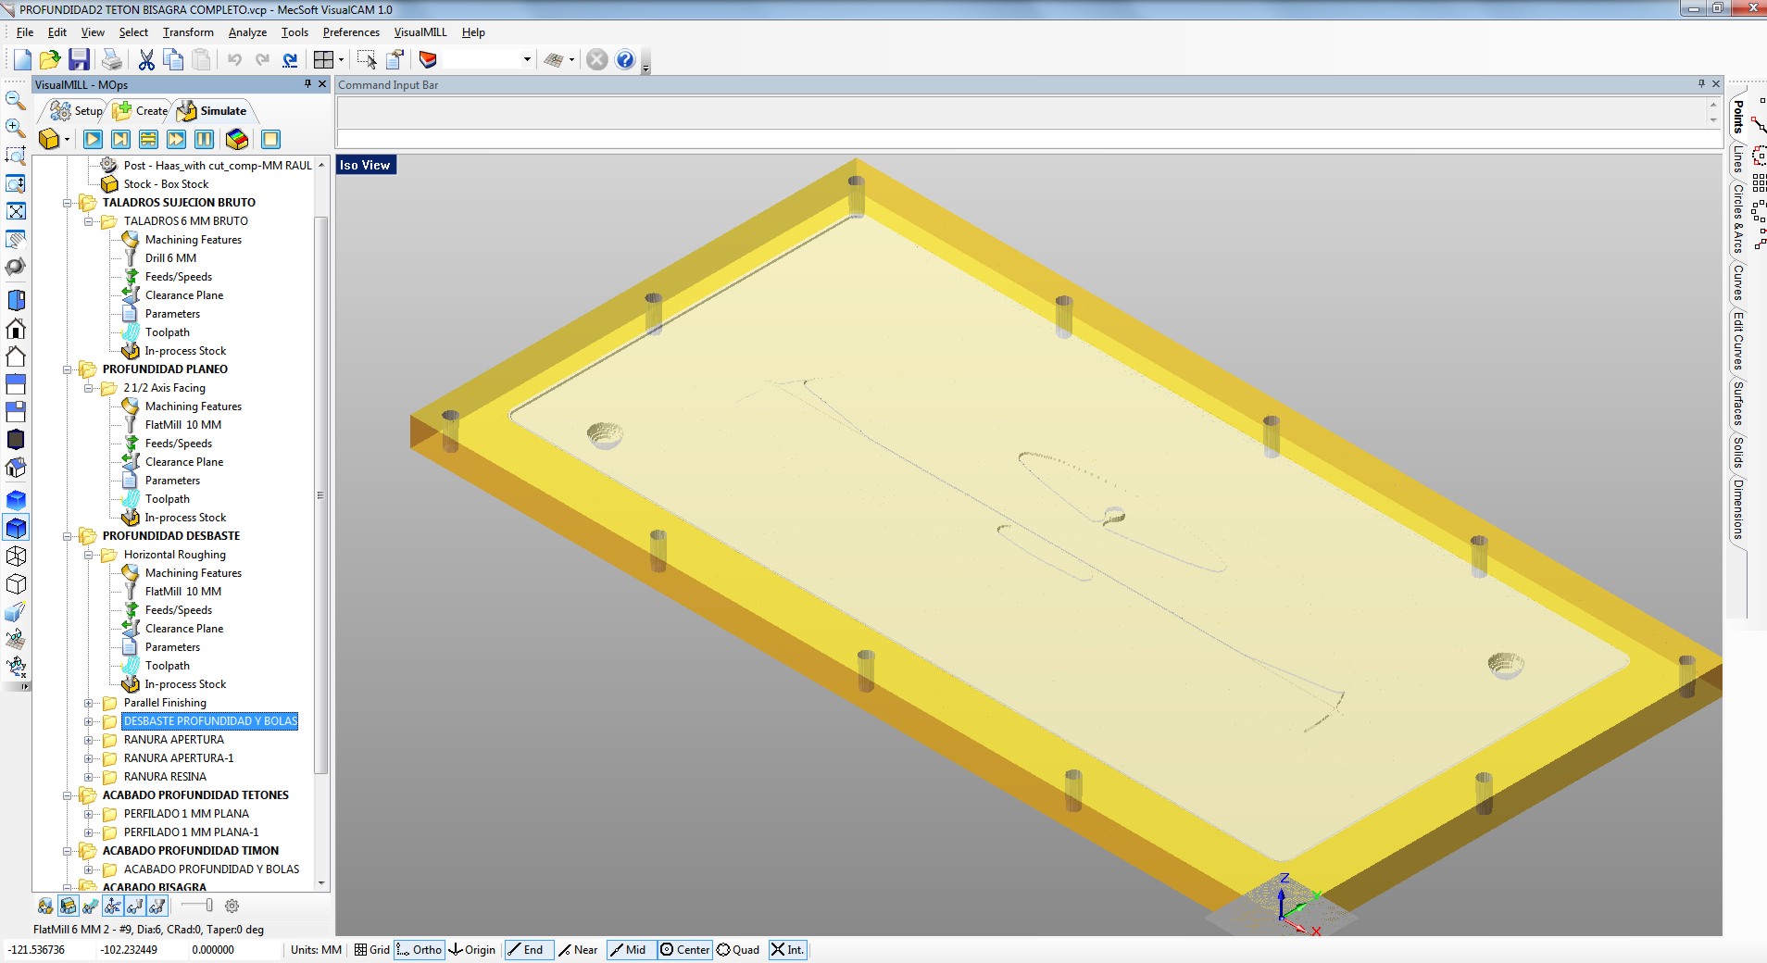1767x963 pixels.
Task: Open the Analyze menu
Action: [x=247, y=32]
